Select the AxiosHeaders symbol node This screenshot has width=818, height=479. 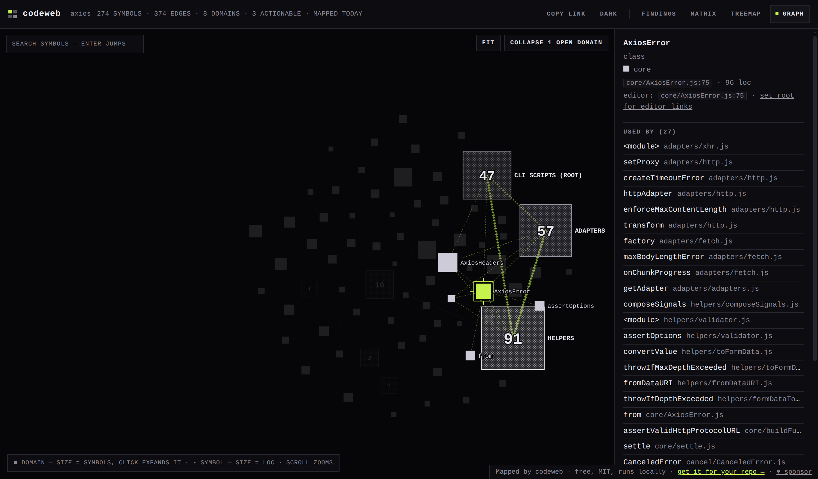[x=448, y=262]
